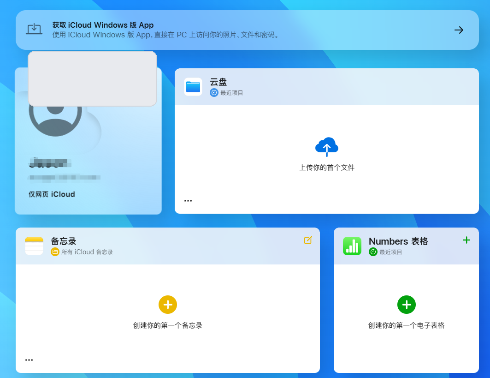Open the Numbers 表格 app icon

(x=352, y=246)
